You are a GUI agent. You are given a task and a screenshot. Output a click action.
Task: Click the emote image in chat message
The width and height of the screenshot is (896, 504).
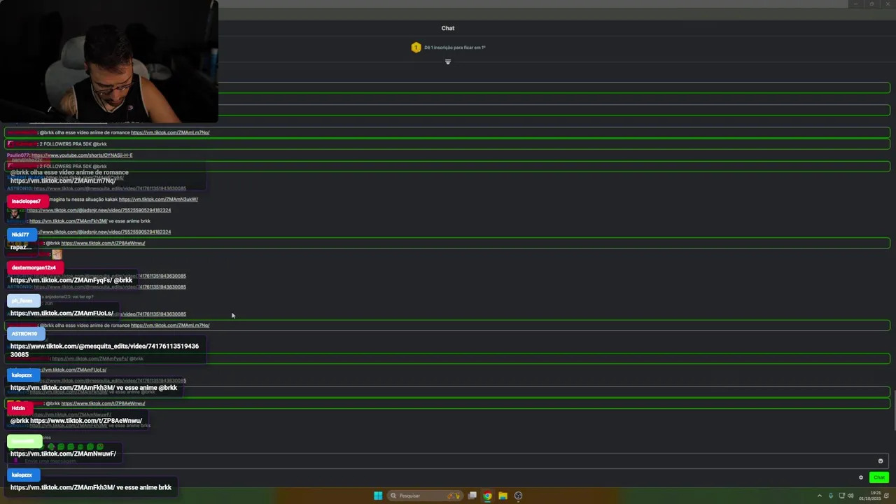click(x=57, y=255)
